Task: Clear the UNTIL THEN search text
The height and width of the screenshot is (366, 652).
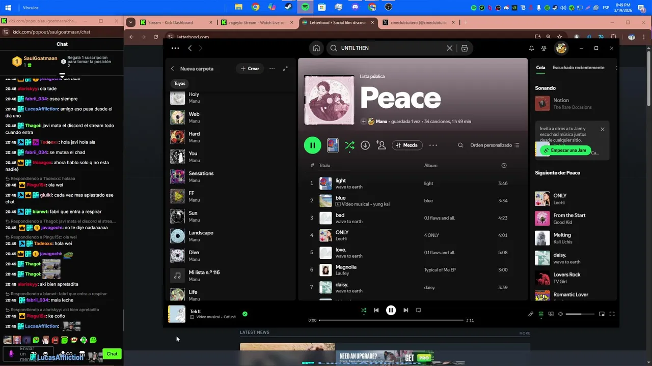Action: [x=449, y=48]
